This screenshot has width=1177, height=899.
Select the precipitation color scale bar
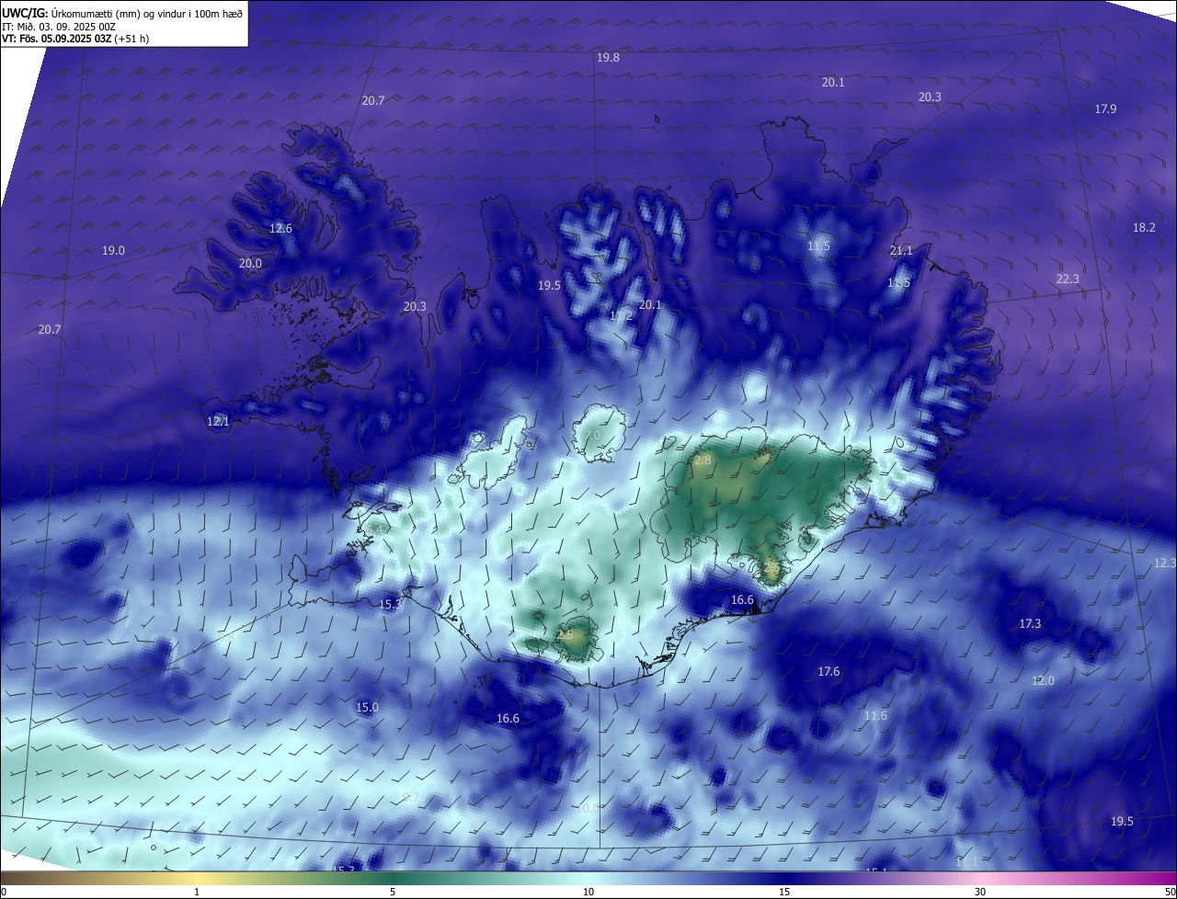click(x=588, y=878)
